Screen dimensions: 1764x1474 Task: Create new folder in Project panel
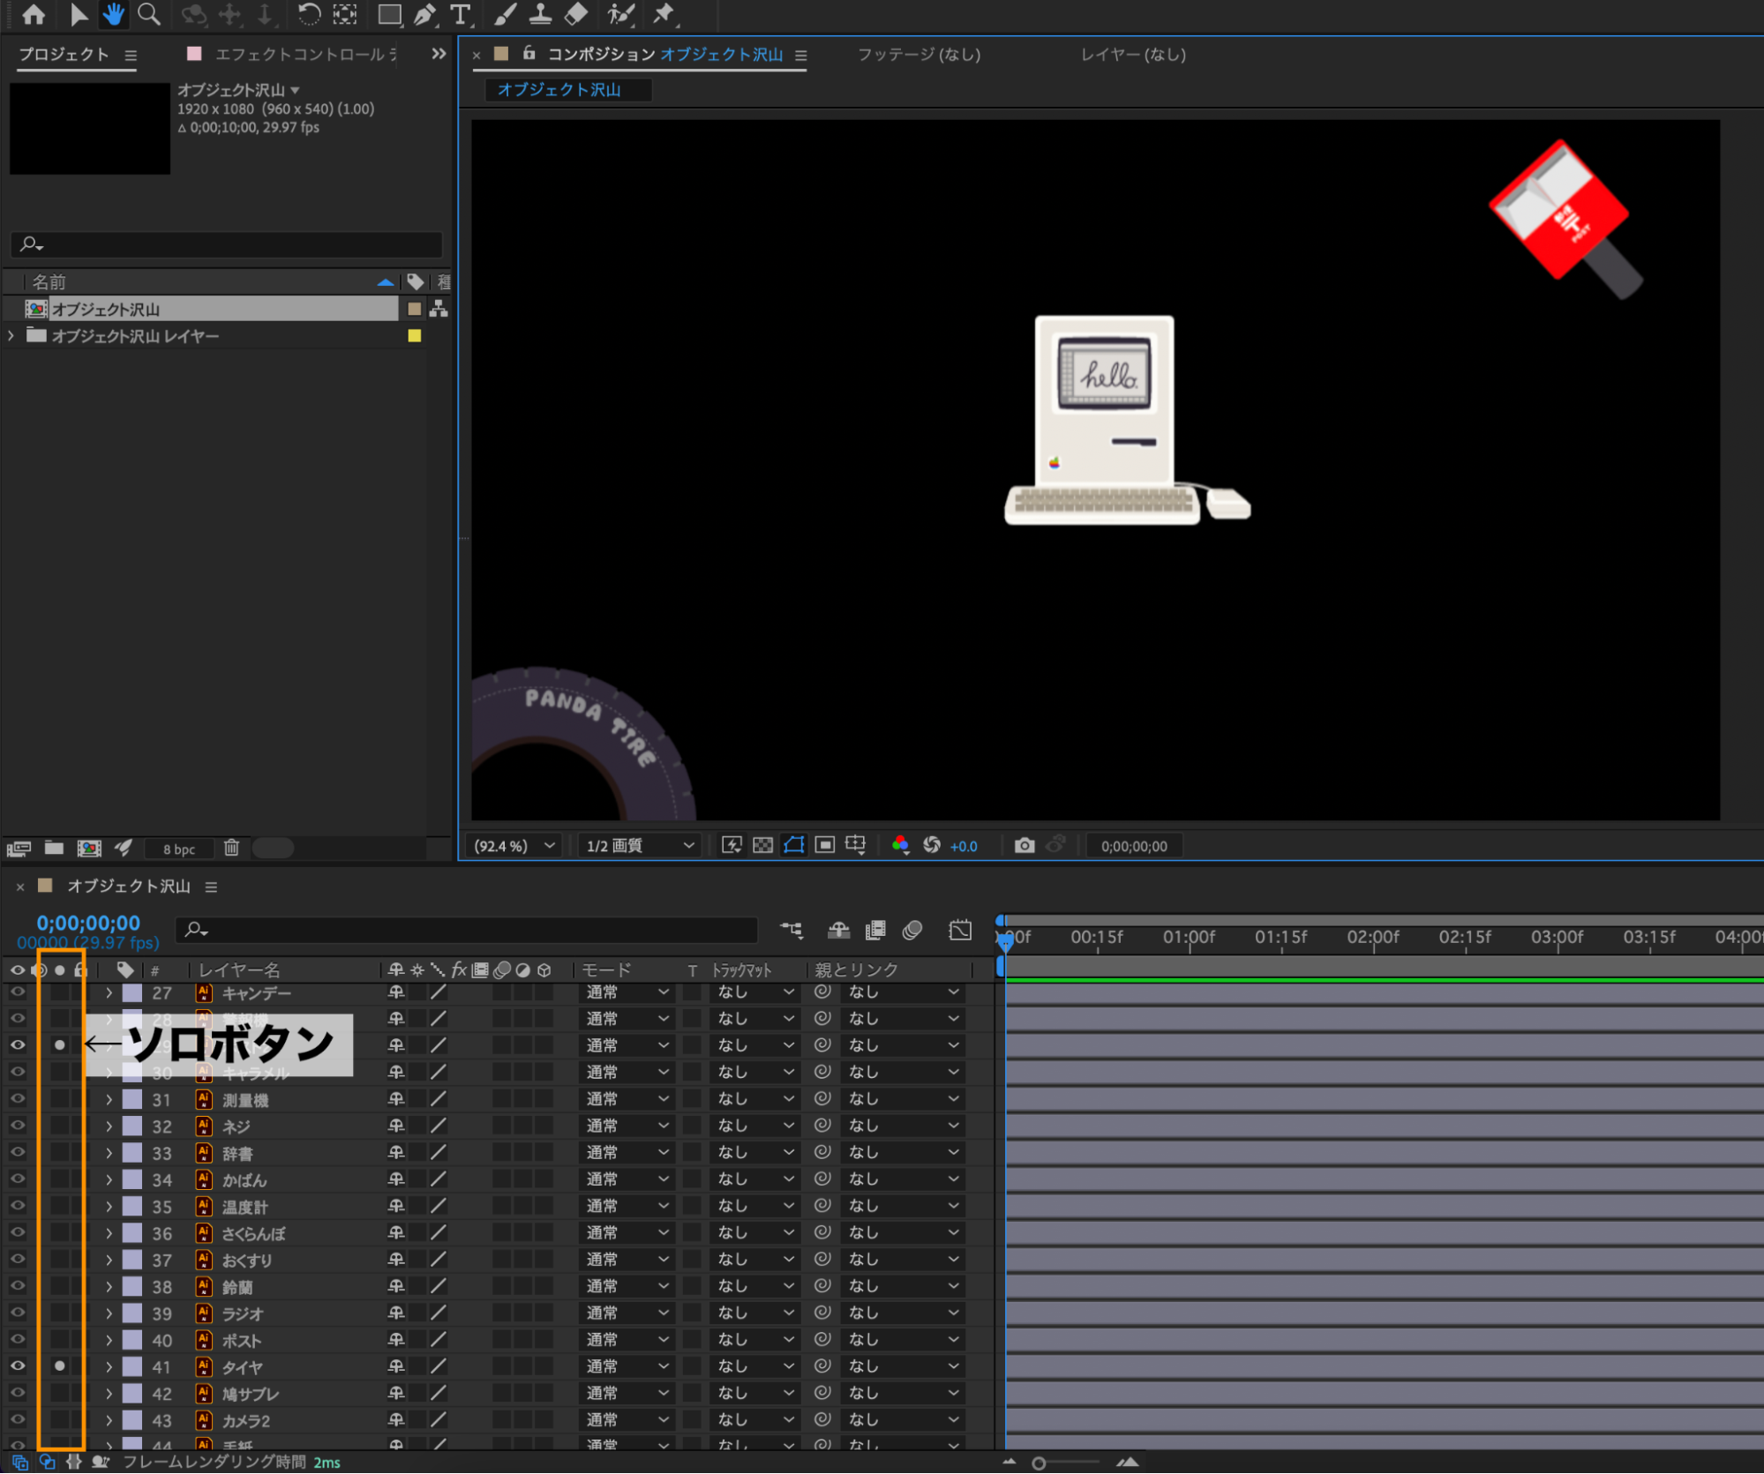[54, 848]
